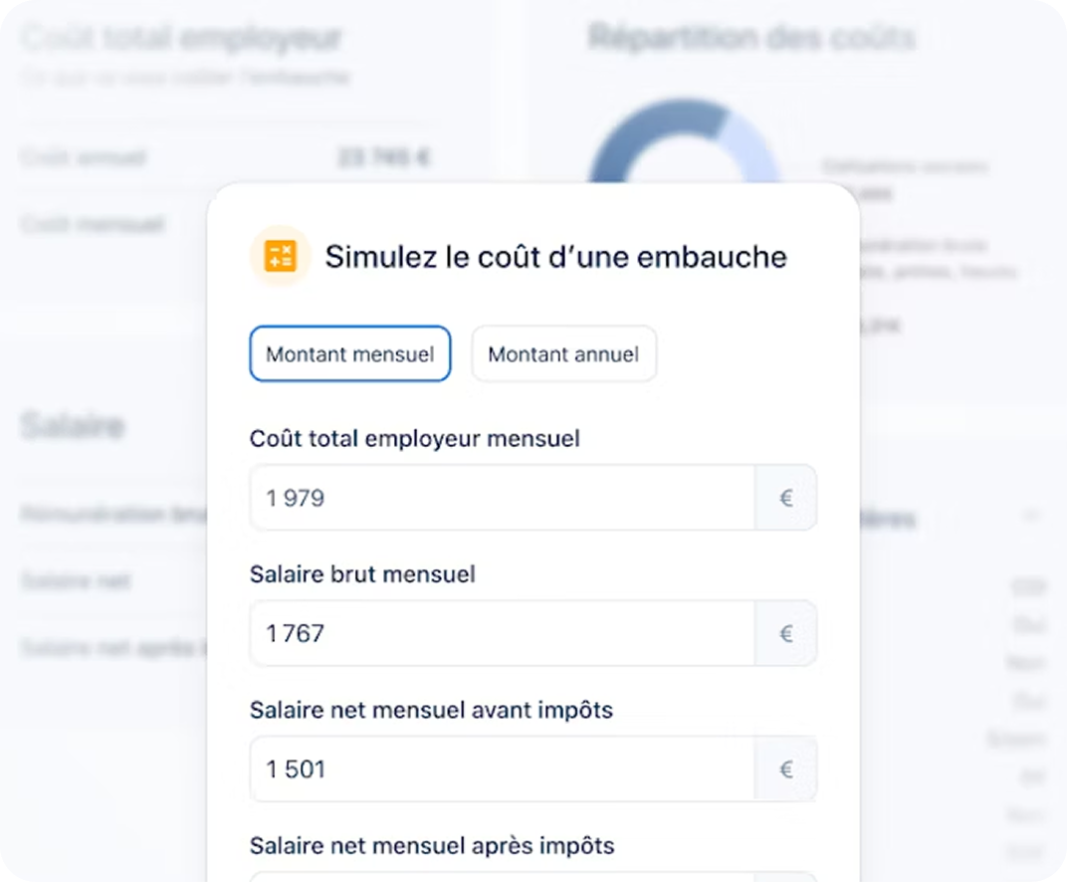Click the Coût total employeur mensuel label
This screenshot has height=882, width=1067.
pyautogui.click(x=414, y=439)
